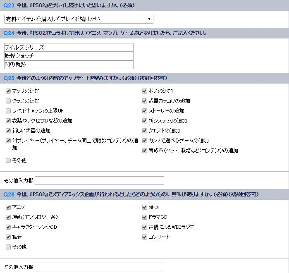Check the Q26 その他 checkbox

[x=8, y=247]
